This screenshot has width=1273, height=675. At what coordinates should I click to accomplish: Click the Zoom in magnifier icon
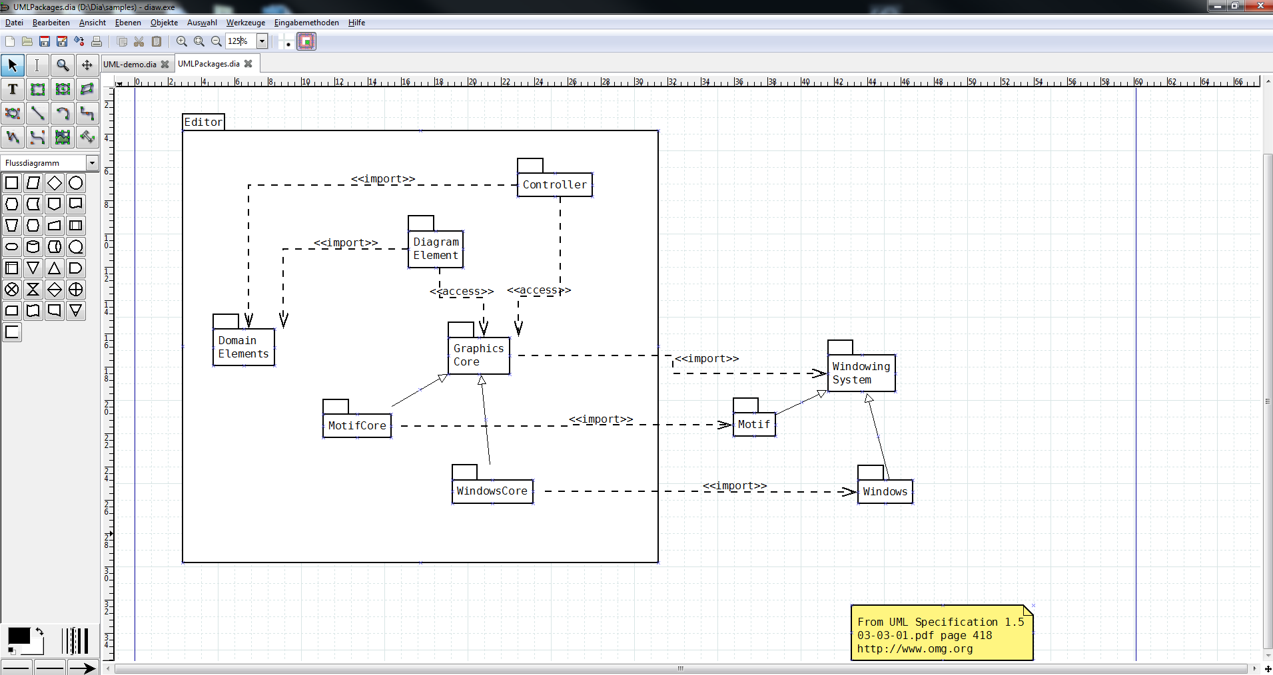click(181, 41)
